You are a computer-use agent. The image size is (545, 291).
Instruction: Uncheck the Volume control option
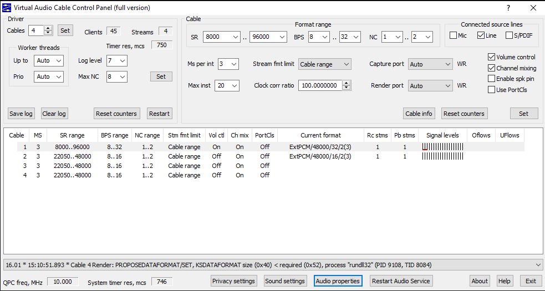click(x=491, y=57)
